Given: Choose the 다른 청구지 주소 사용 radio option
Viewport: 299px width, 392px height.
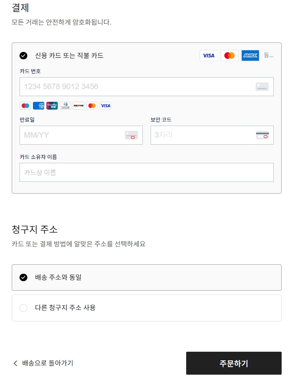Looking at the screenshot, I should pyautogui.click(x=23, y=308).
